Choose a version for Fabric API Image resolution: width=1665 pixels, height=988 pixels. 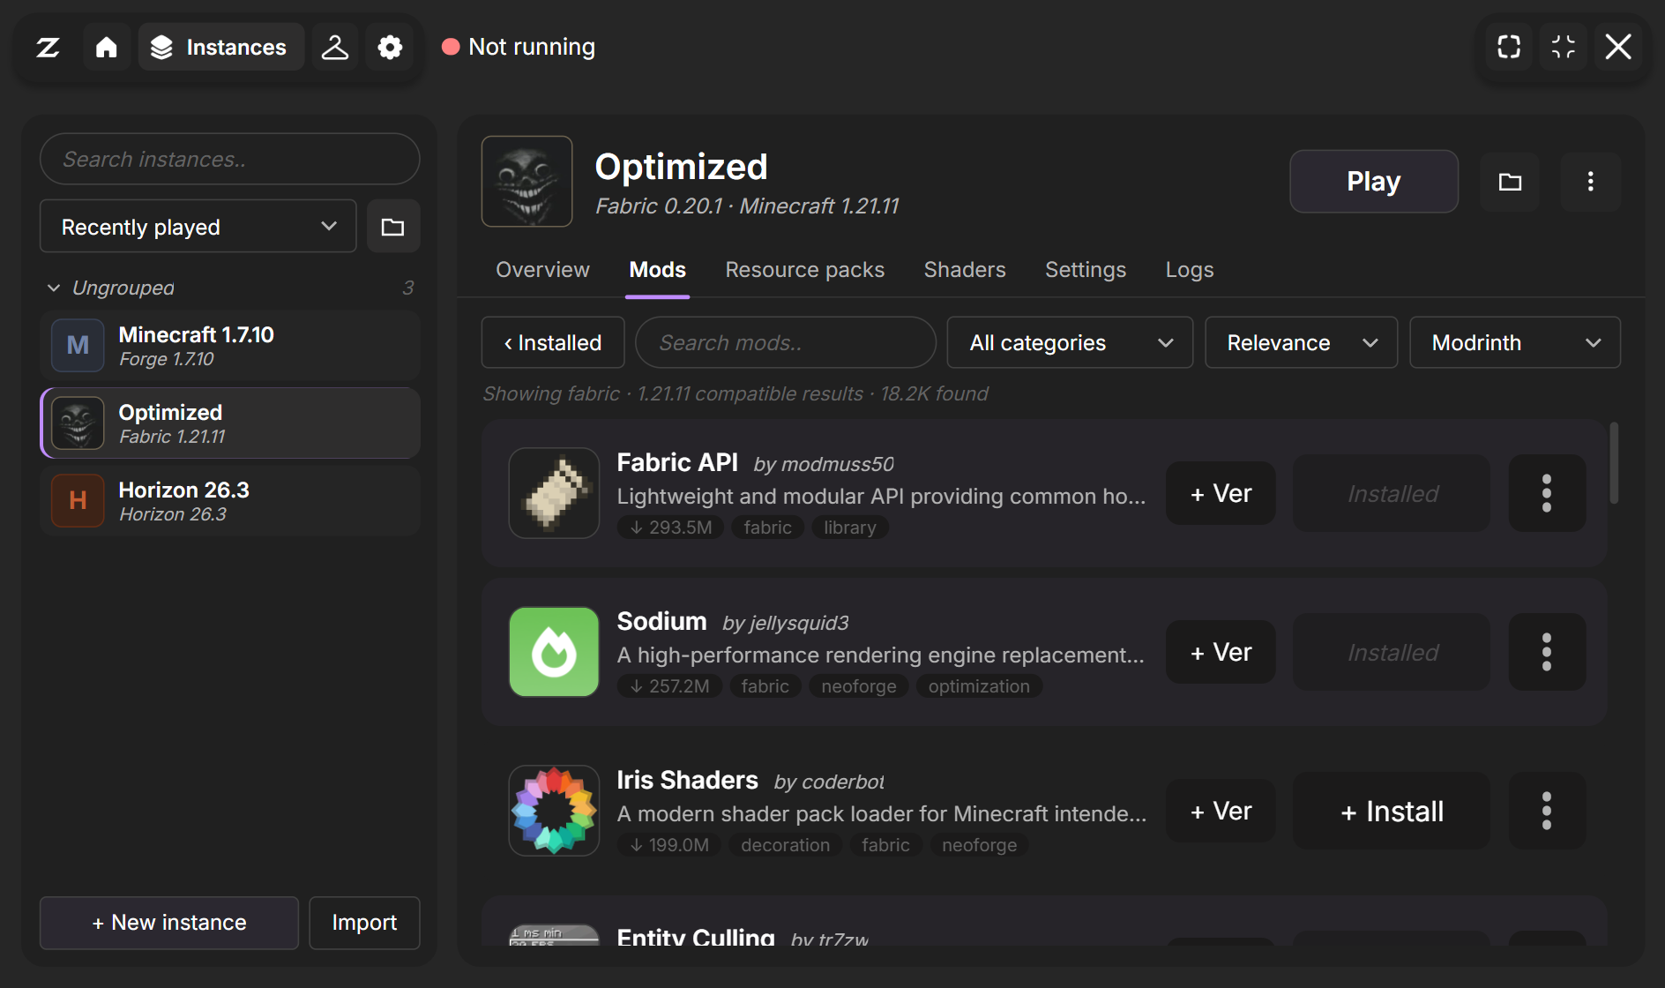[x=1221, y=493]
